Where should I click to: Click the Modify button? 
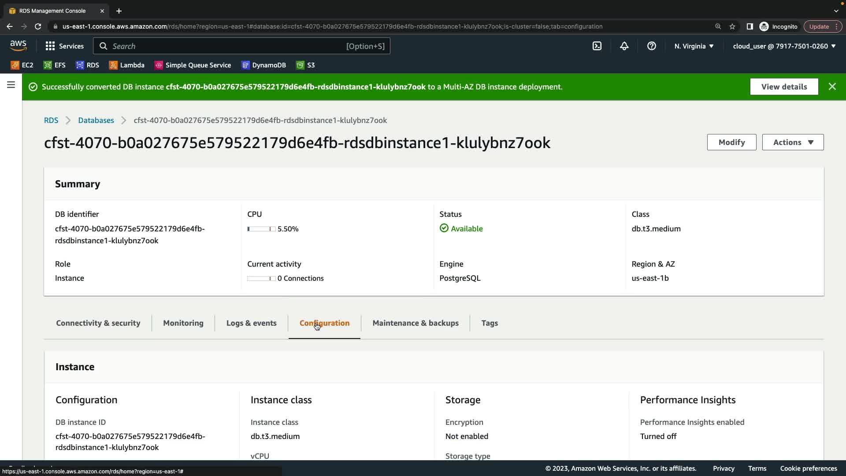pos(731,142)
